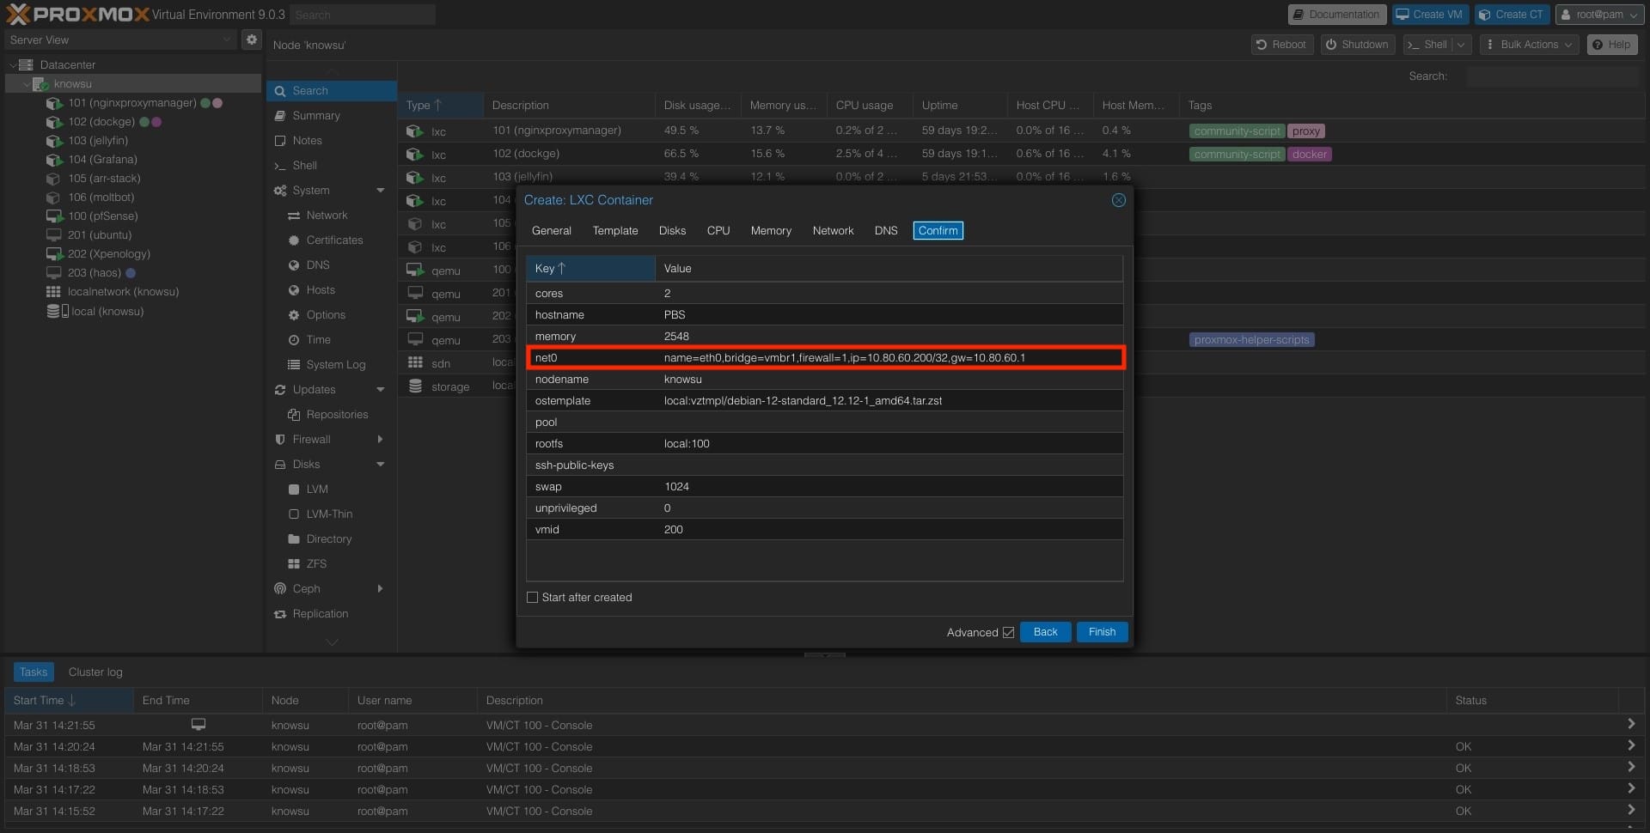Click the ZFS disks icon
1650x833 pixels.
coord(294,564)
